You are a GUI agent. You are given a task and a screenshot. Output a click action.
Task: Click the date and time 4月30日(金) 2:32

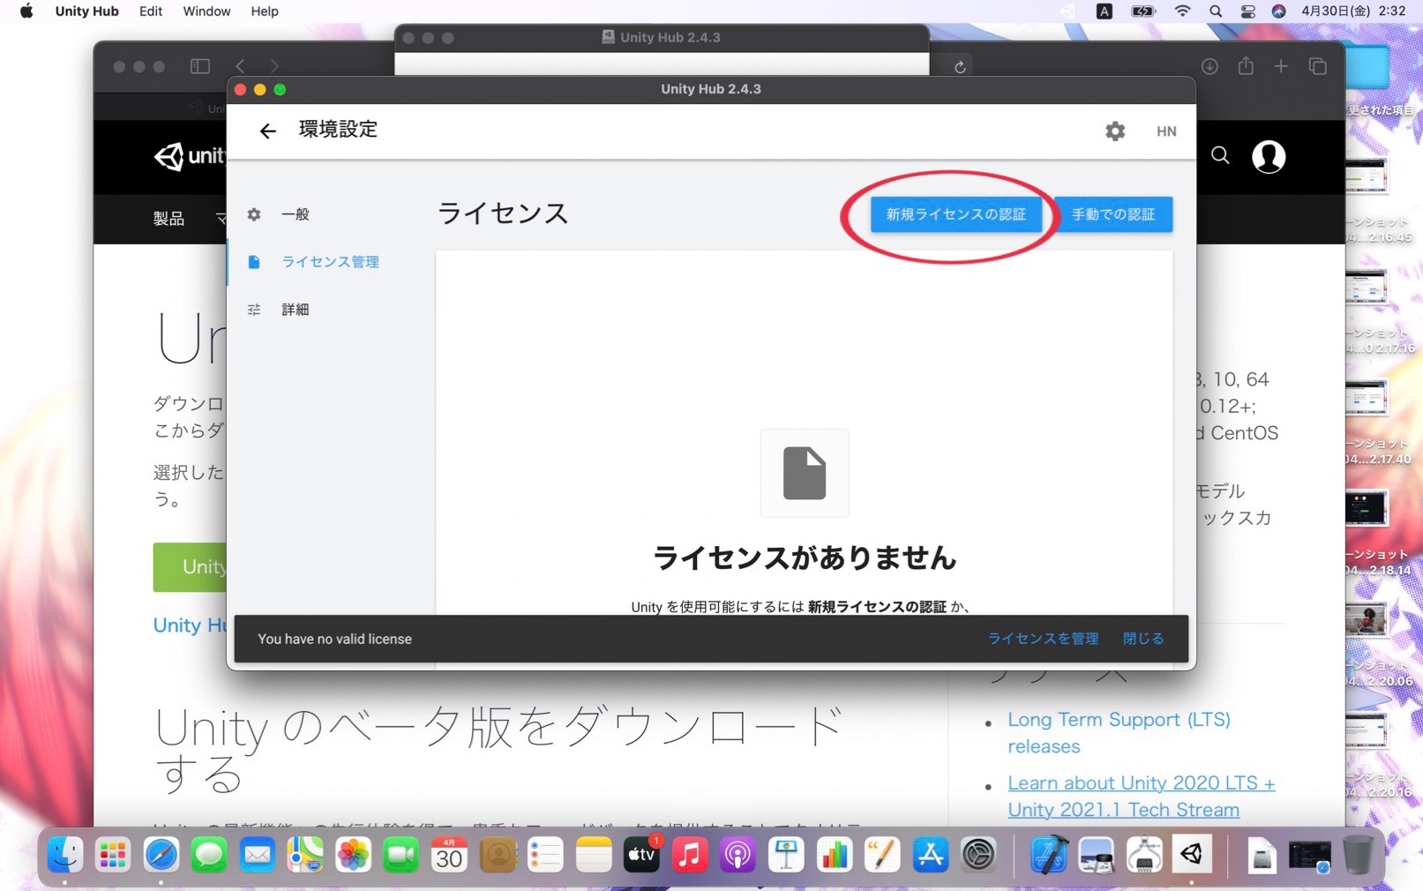[x=1353, y=11]
